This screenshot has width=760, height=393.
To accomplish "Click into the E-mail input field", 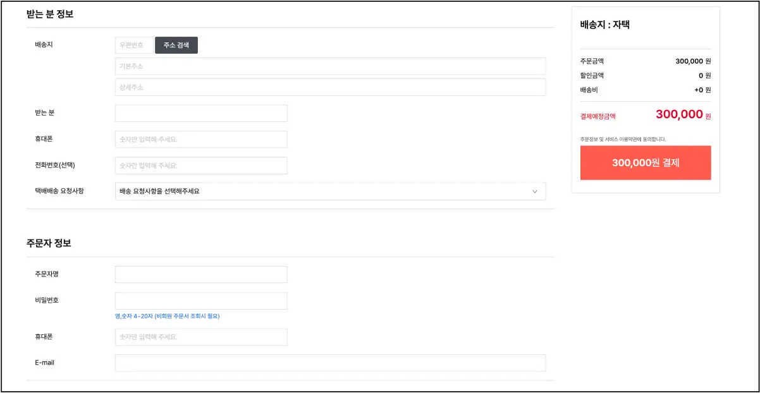I will click(330, 363).
